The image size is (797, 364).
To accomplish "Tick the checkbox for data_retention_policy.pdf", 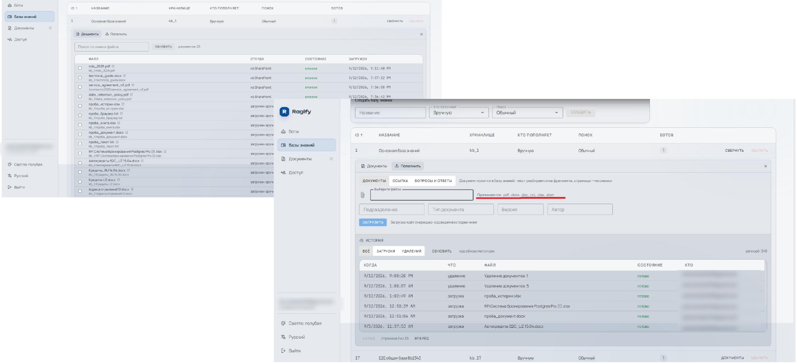I will (x=80, y=97).
